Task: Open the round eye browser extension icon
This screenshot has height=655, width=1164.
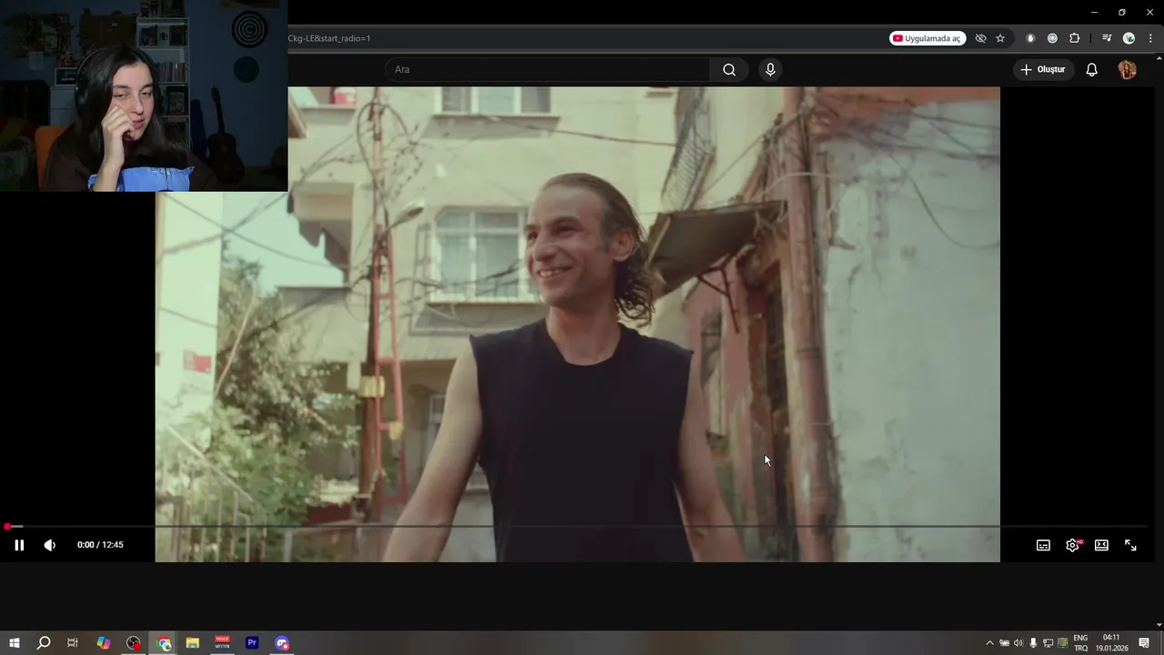Action: pos(1052,38)
